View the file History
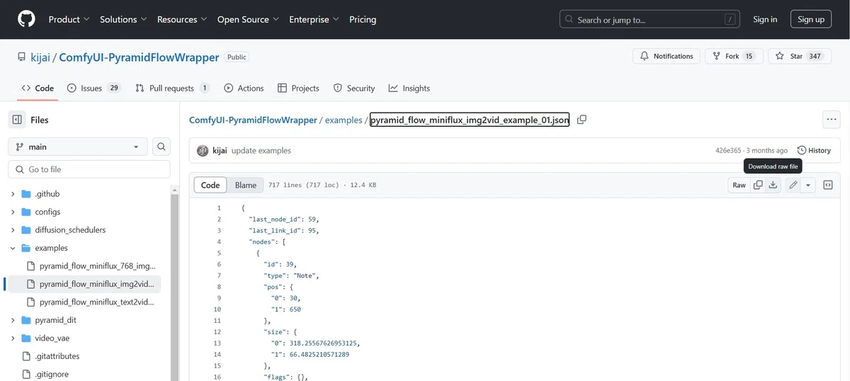The width and height of the screenshot is (850, 381). click(814, 150)
